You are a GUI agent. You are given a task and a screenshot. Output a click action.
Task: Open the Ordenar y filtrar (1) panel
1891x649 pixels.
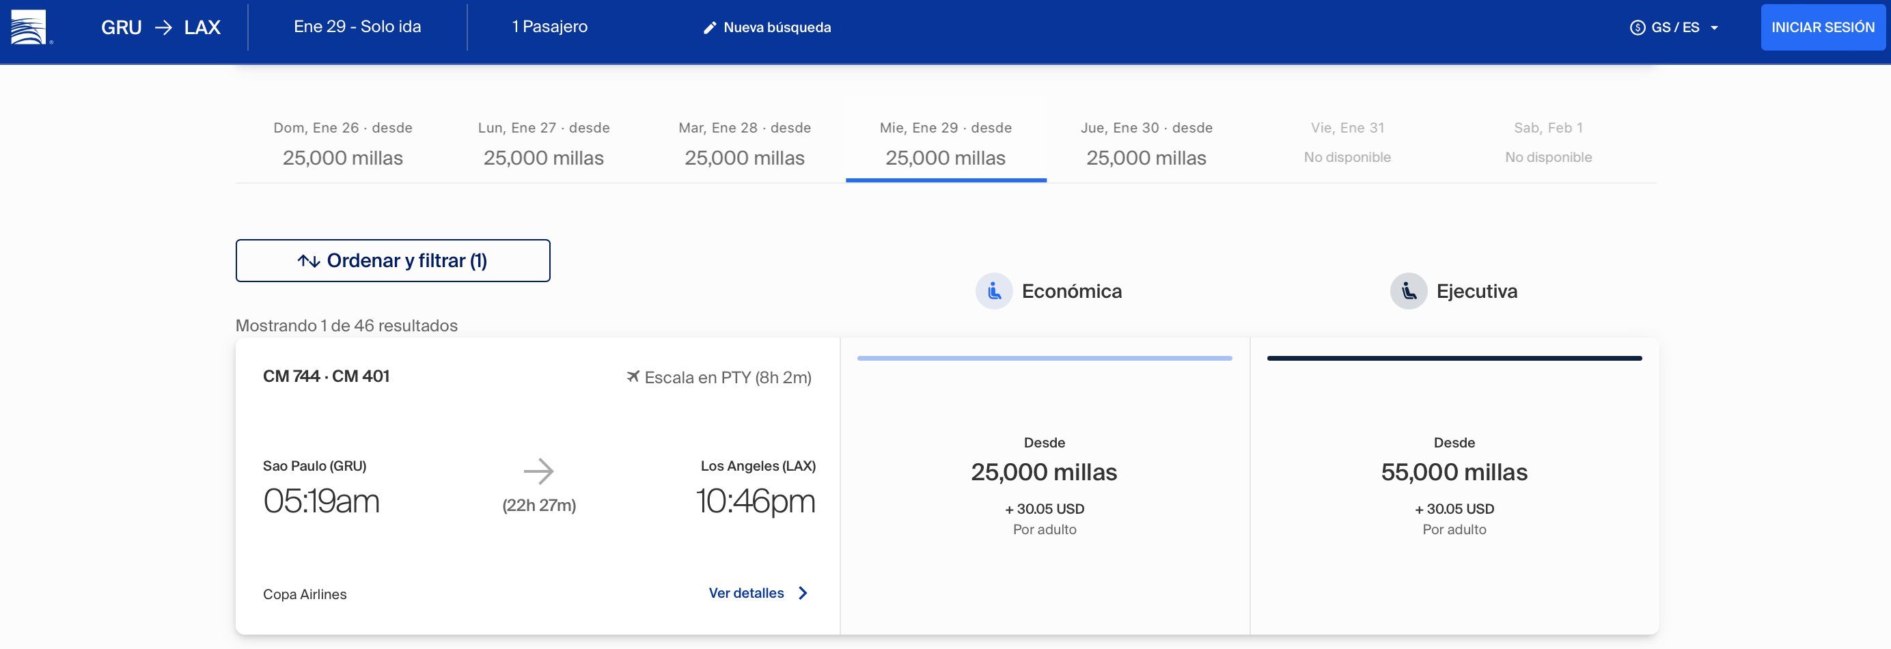[393, 261]
